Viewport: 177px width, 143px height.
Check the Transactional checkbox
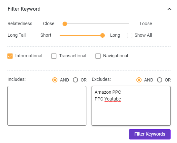click(x=54, y=56)
